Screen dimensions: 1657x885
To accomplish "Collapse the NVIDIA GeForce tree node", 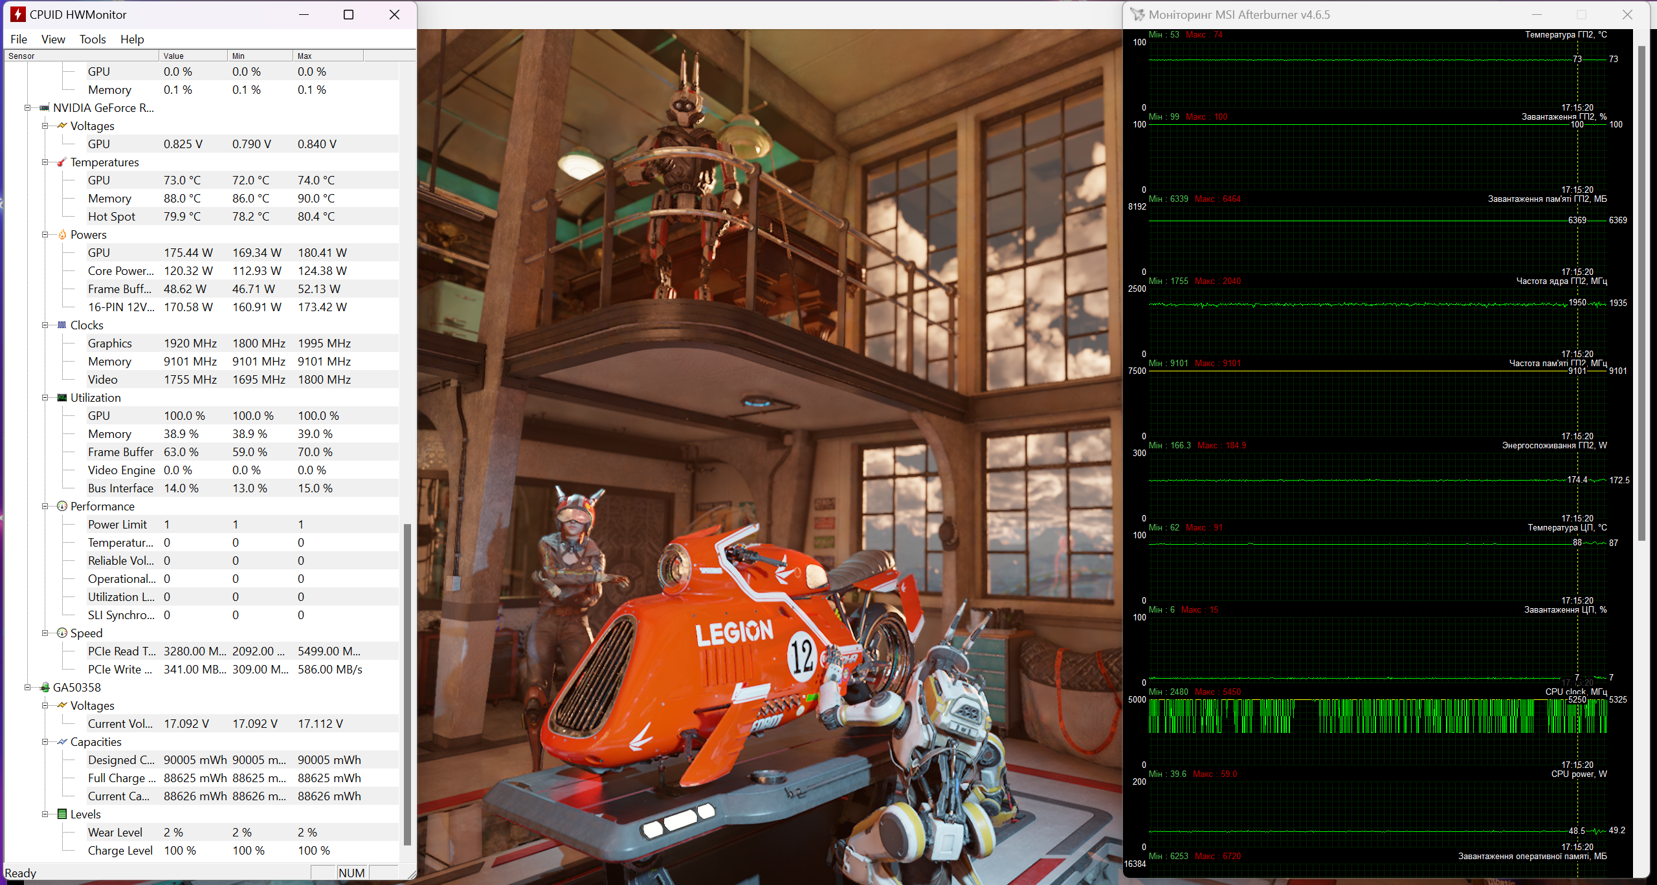I will 28,108.
